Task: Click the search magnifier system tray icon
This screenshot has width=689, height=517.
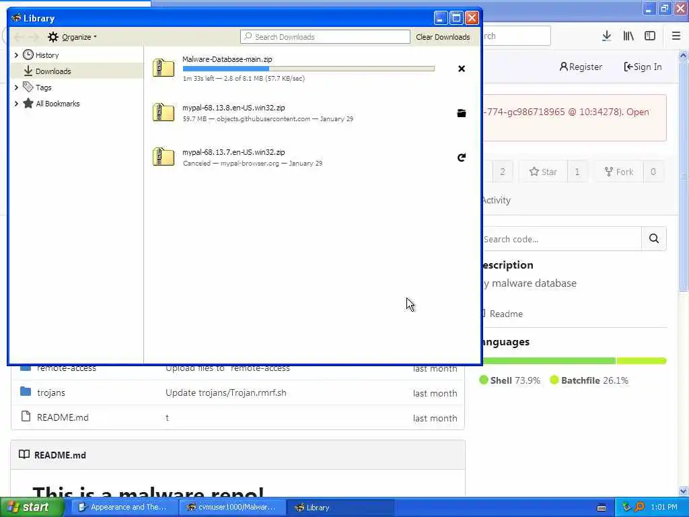Action: 639,507
